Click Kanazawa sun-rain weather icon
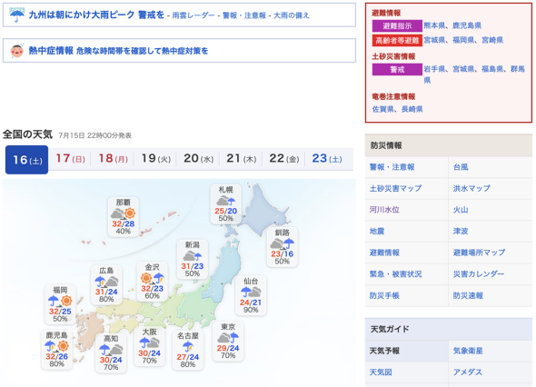Viewport: 536px width, 387px height. coord(152,278)
